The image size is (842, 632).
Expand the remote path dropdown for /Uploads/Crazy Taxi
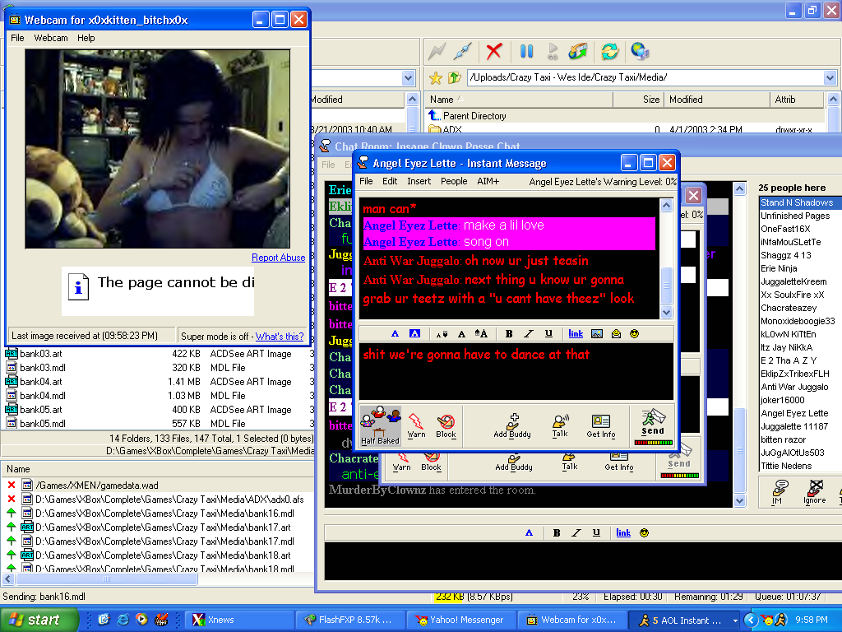coord(829,77)
